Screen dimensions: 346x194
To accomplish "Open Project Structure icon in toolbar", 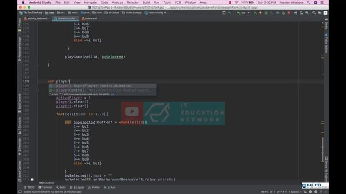I will click(320, 13).
